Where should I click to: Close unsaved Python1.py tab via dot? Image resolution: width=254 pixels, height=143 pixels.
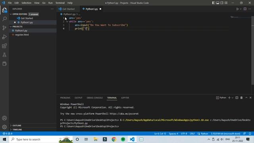pyautogui.click(x=100, y=9)
